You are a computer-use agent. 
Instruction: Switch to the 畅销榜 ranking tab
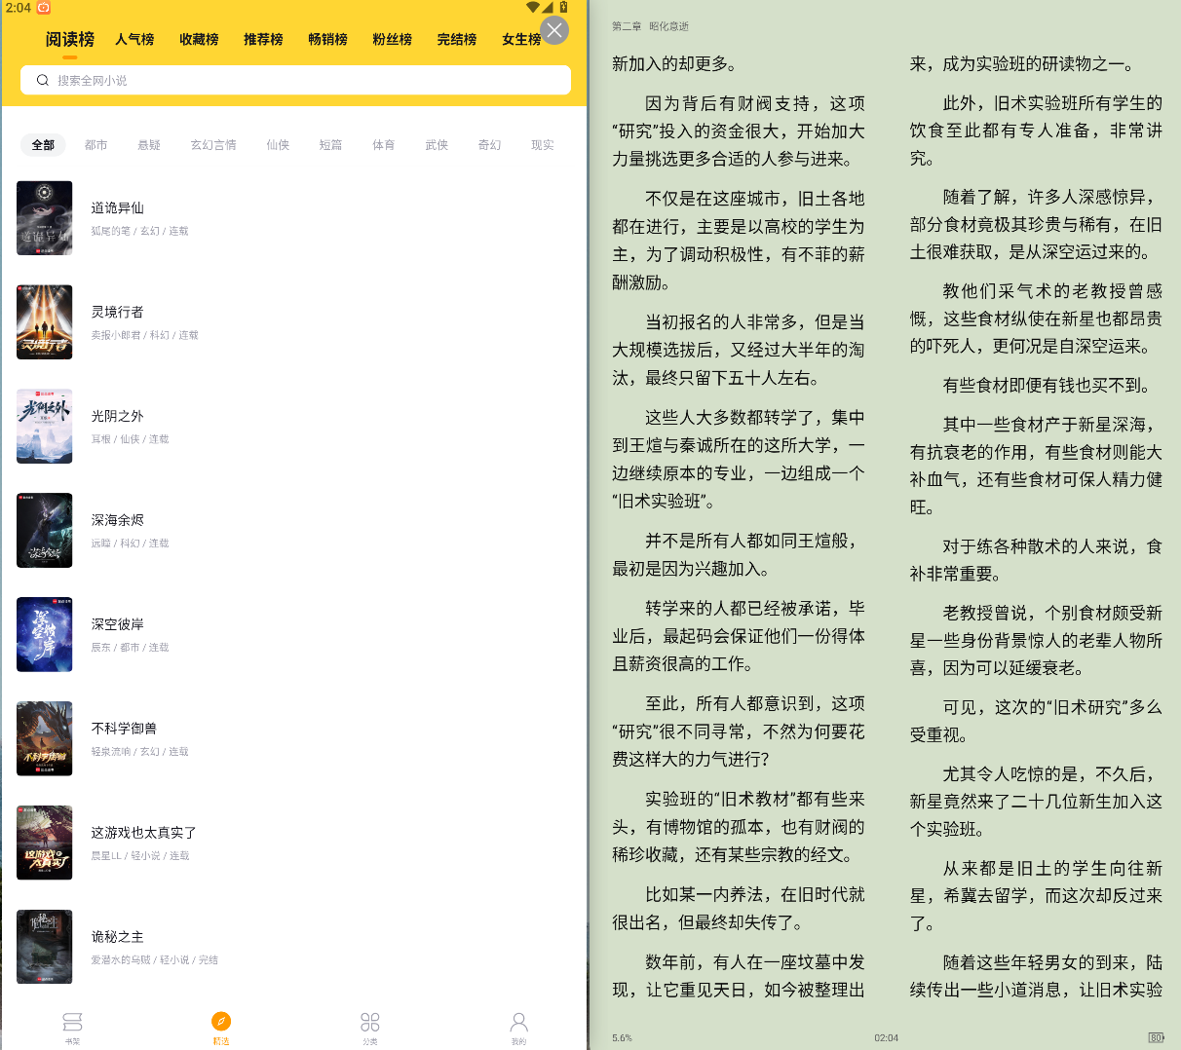[x=327, y=39]
